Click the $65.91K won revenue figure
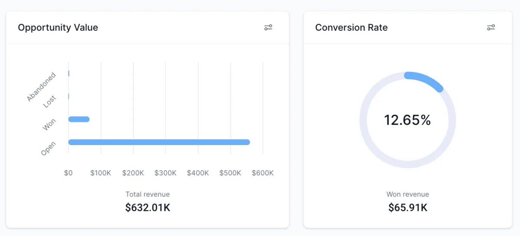 (407, 207)
